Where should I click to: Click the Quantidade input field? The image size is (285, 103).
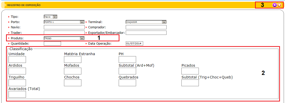[52, 44]
